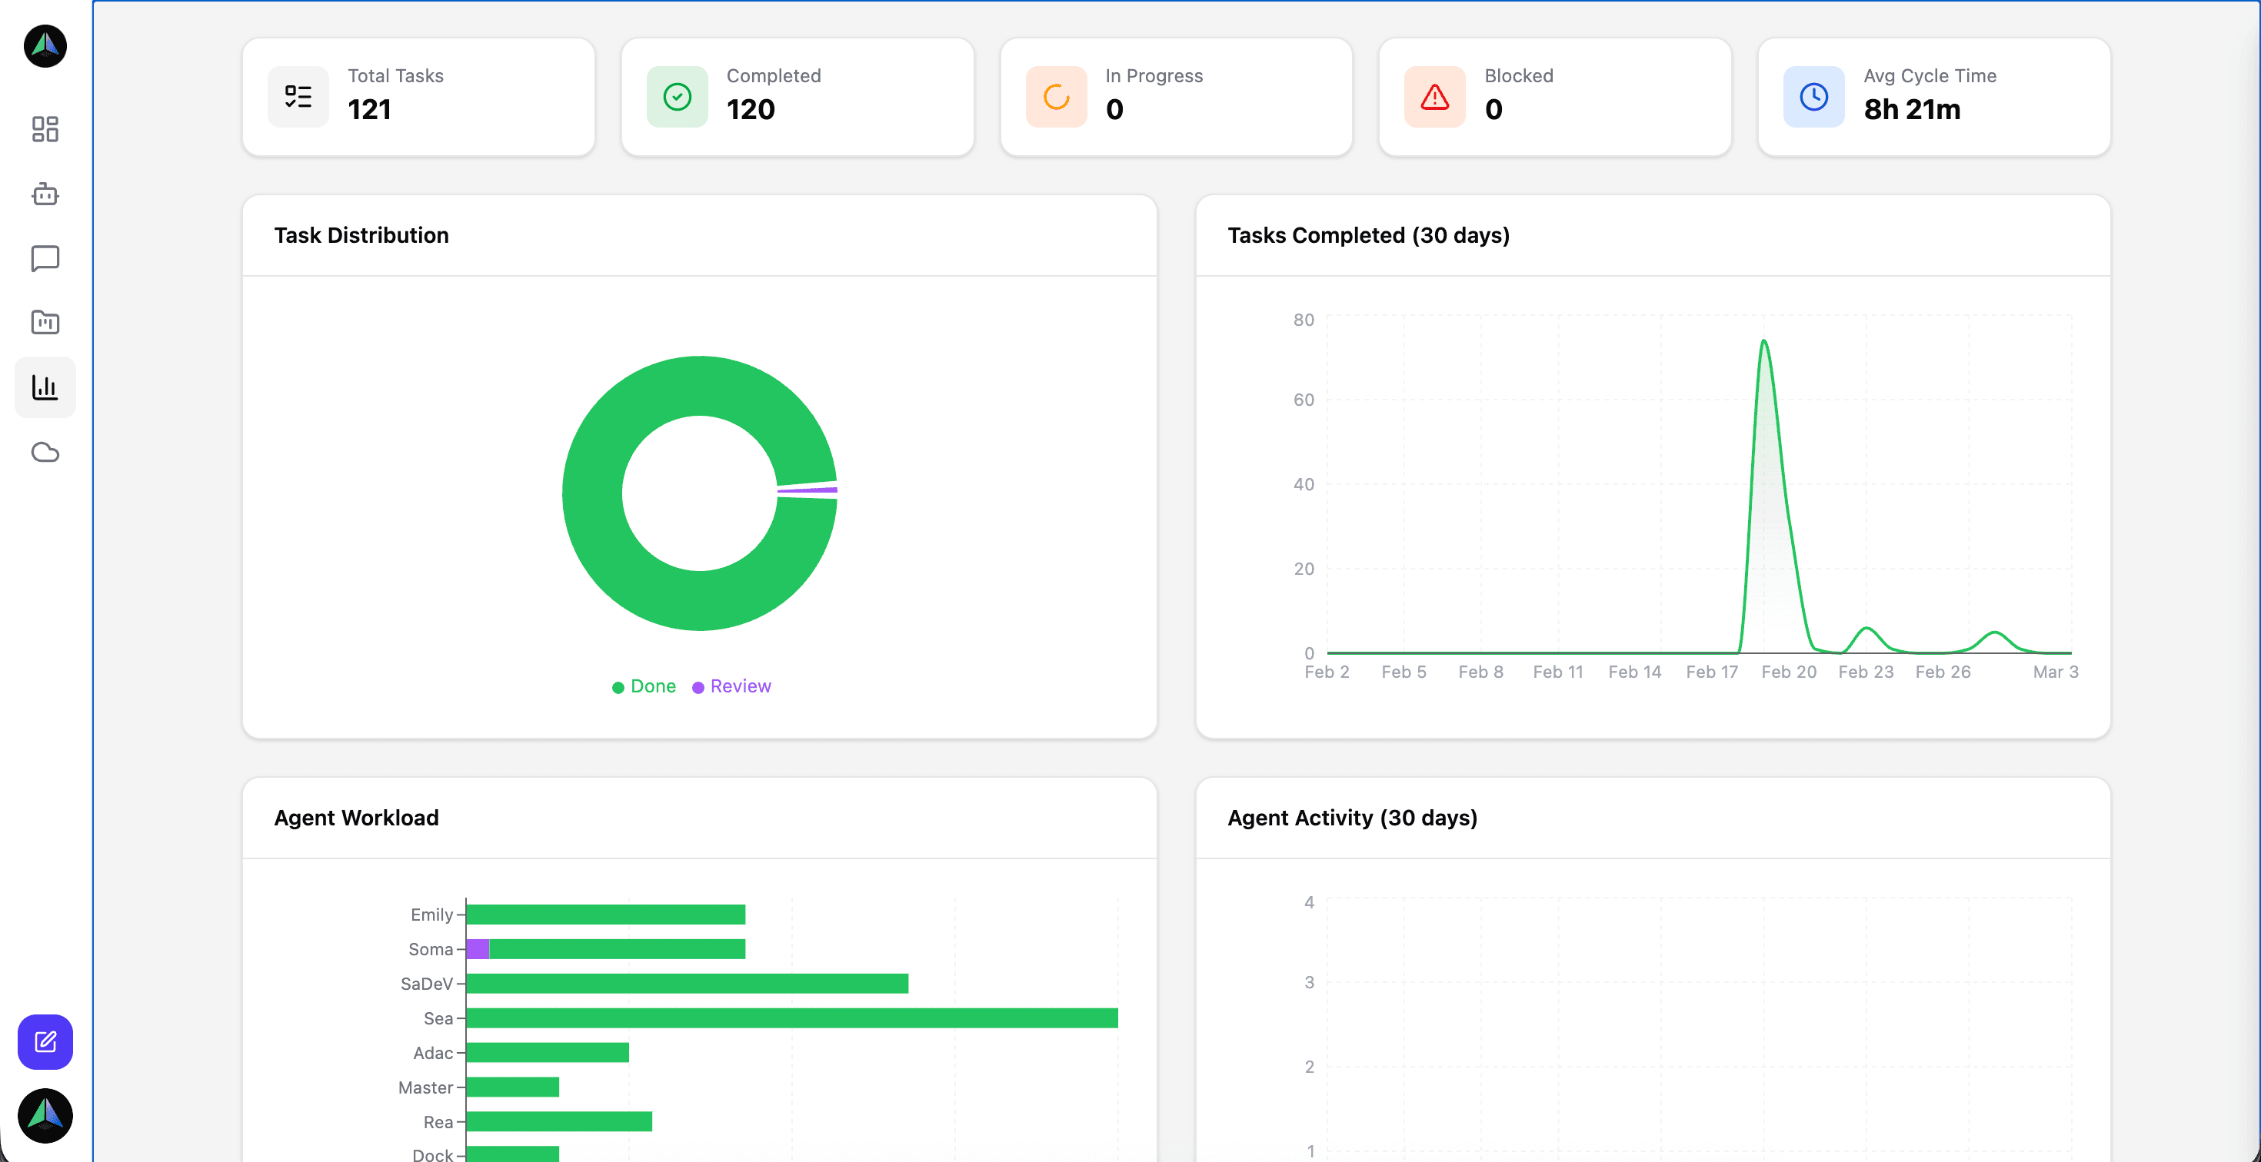Click Sea's workload bar

[x=790, y=1018]
